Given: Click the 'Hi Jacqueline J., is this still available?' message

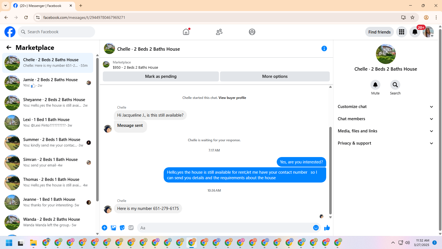Looking at the screenshot, I should 150,115.
